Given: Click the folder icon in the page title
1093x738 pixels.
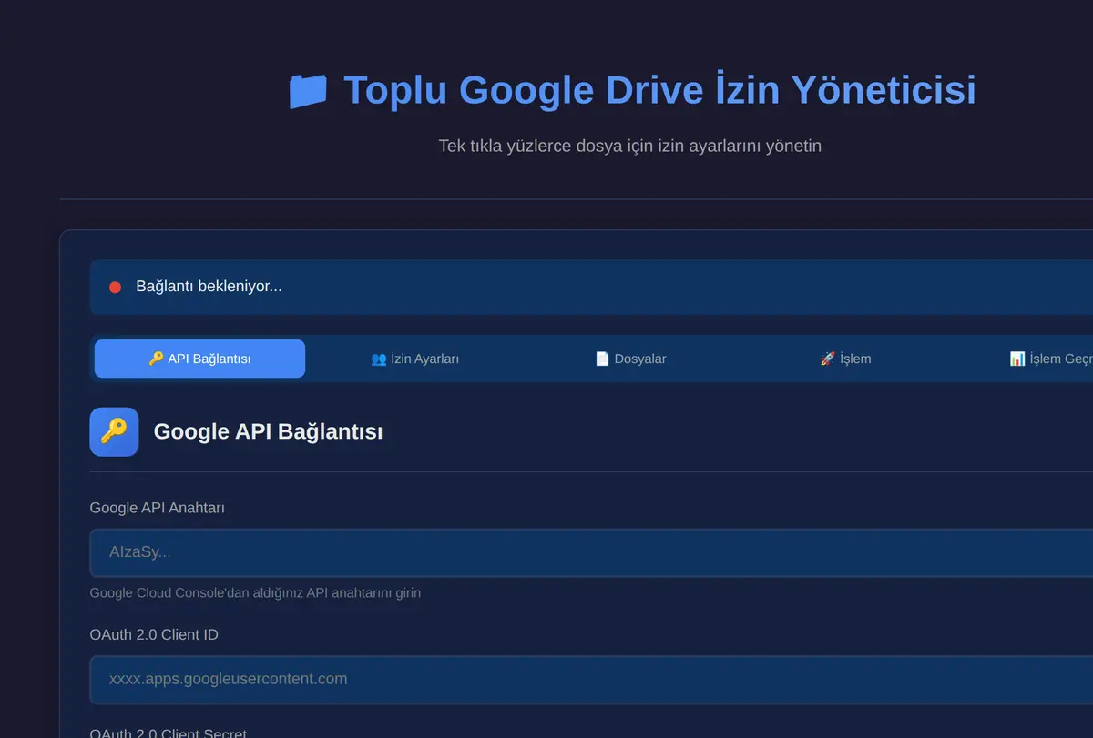Looking at the screenshot, I should [x=308, y=91].
